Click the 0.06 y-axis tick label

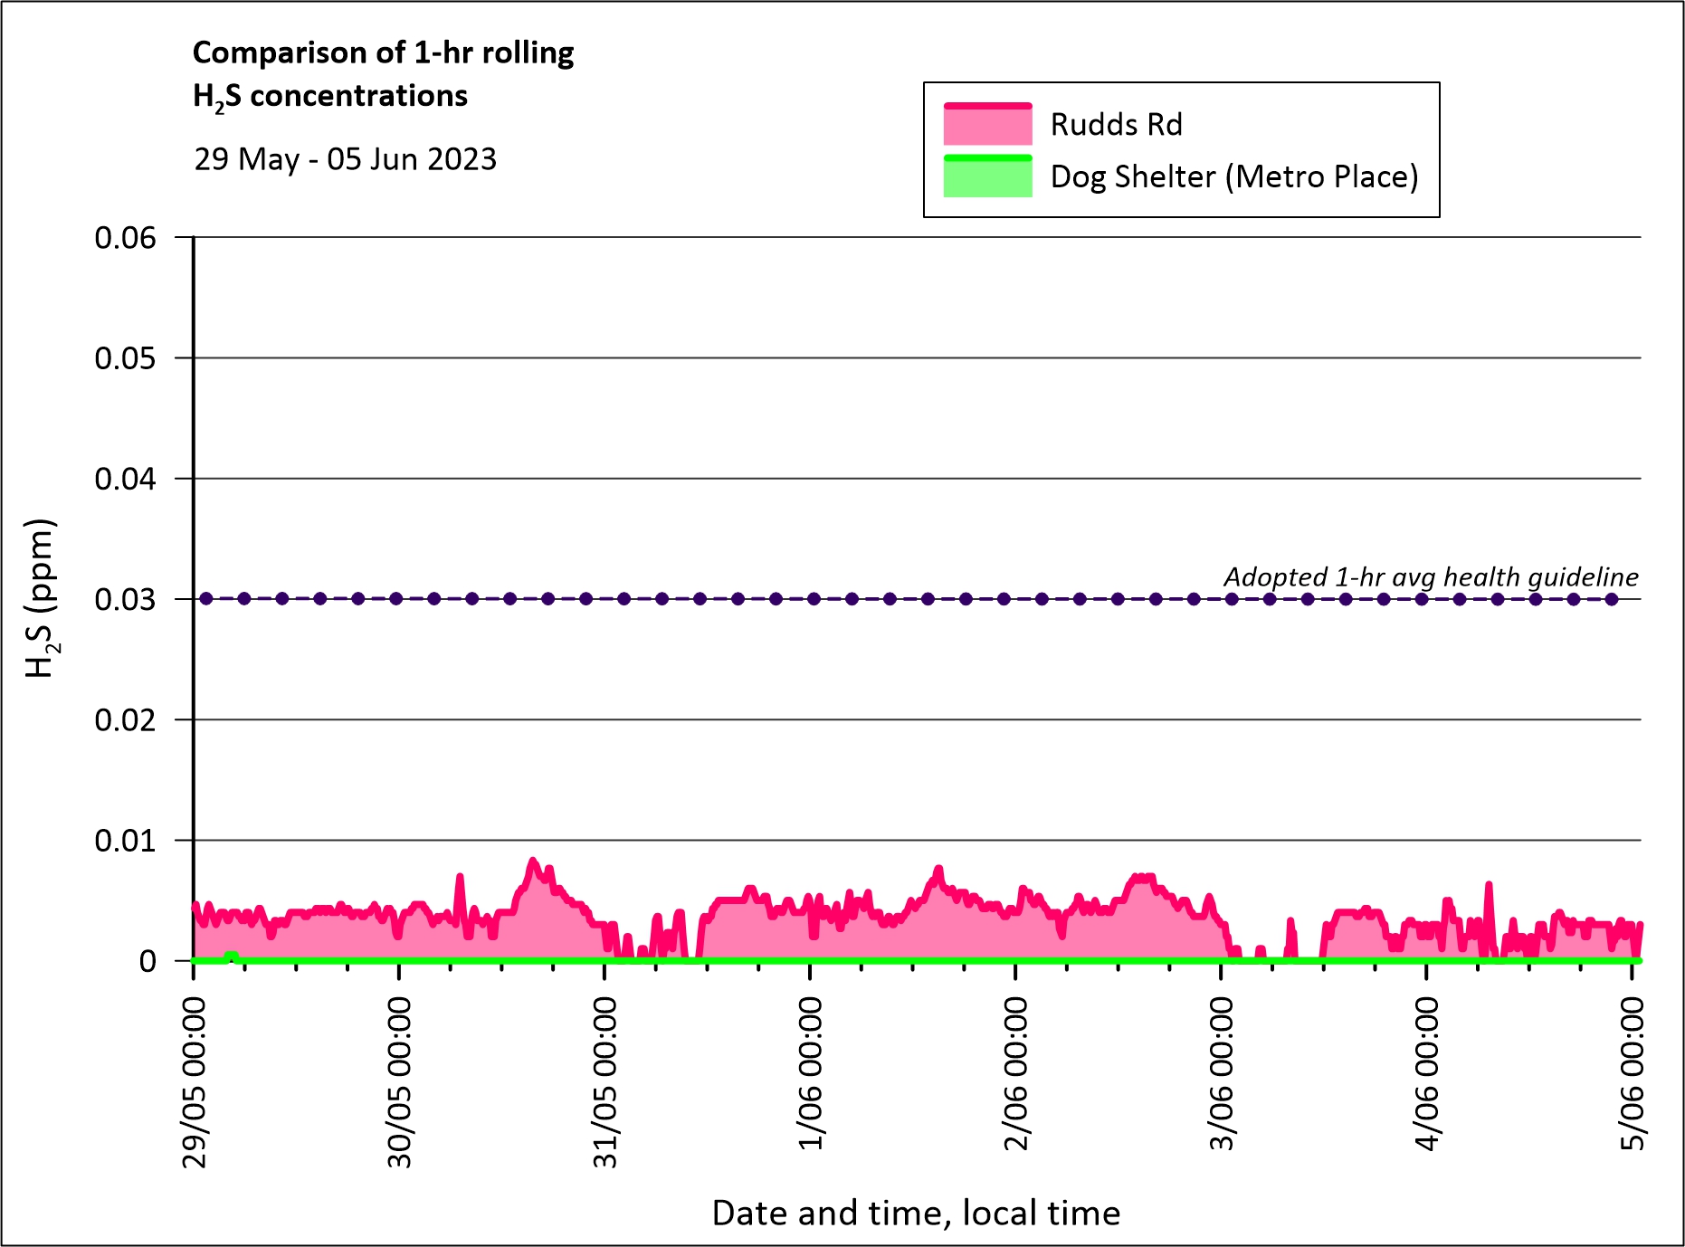pos(125,238)
